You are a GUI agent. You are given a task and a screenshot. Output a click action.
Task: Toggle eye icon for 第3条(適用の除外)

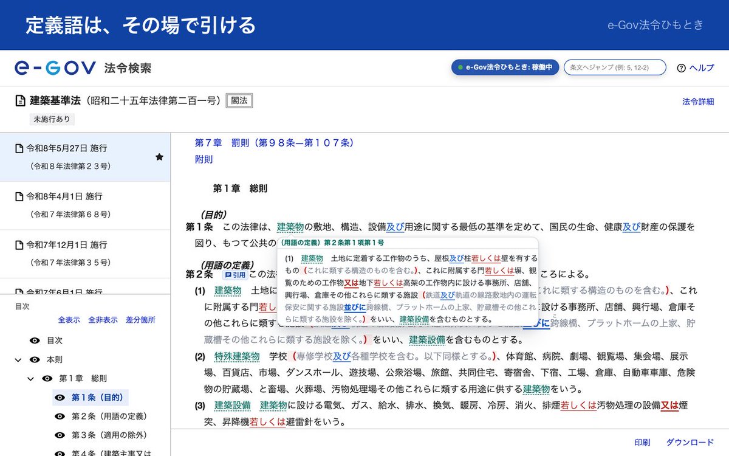pyautogui.click(x=60, y=435)
